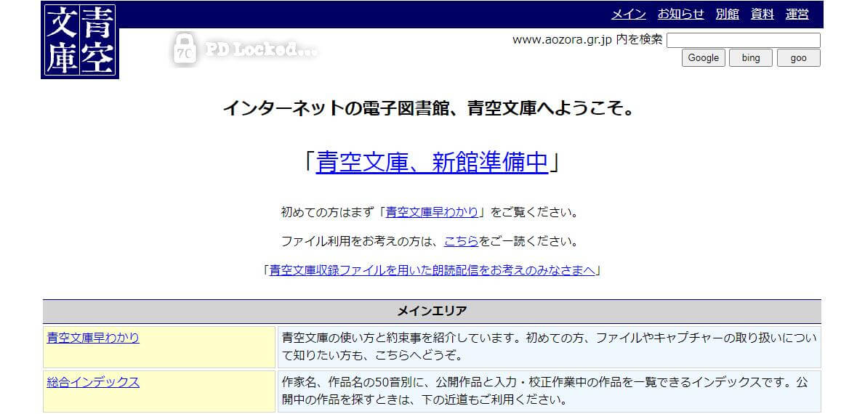
Task: Open the 朗読配信 notice link
Action: click(x=432, y=270)
